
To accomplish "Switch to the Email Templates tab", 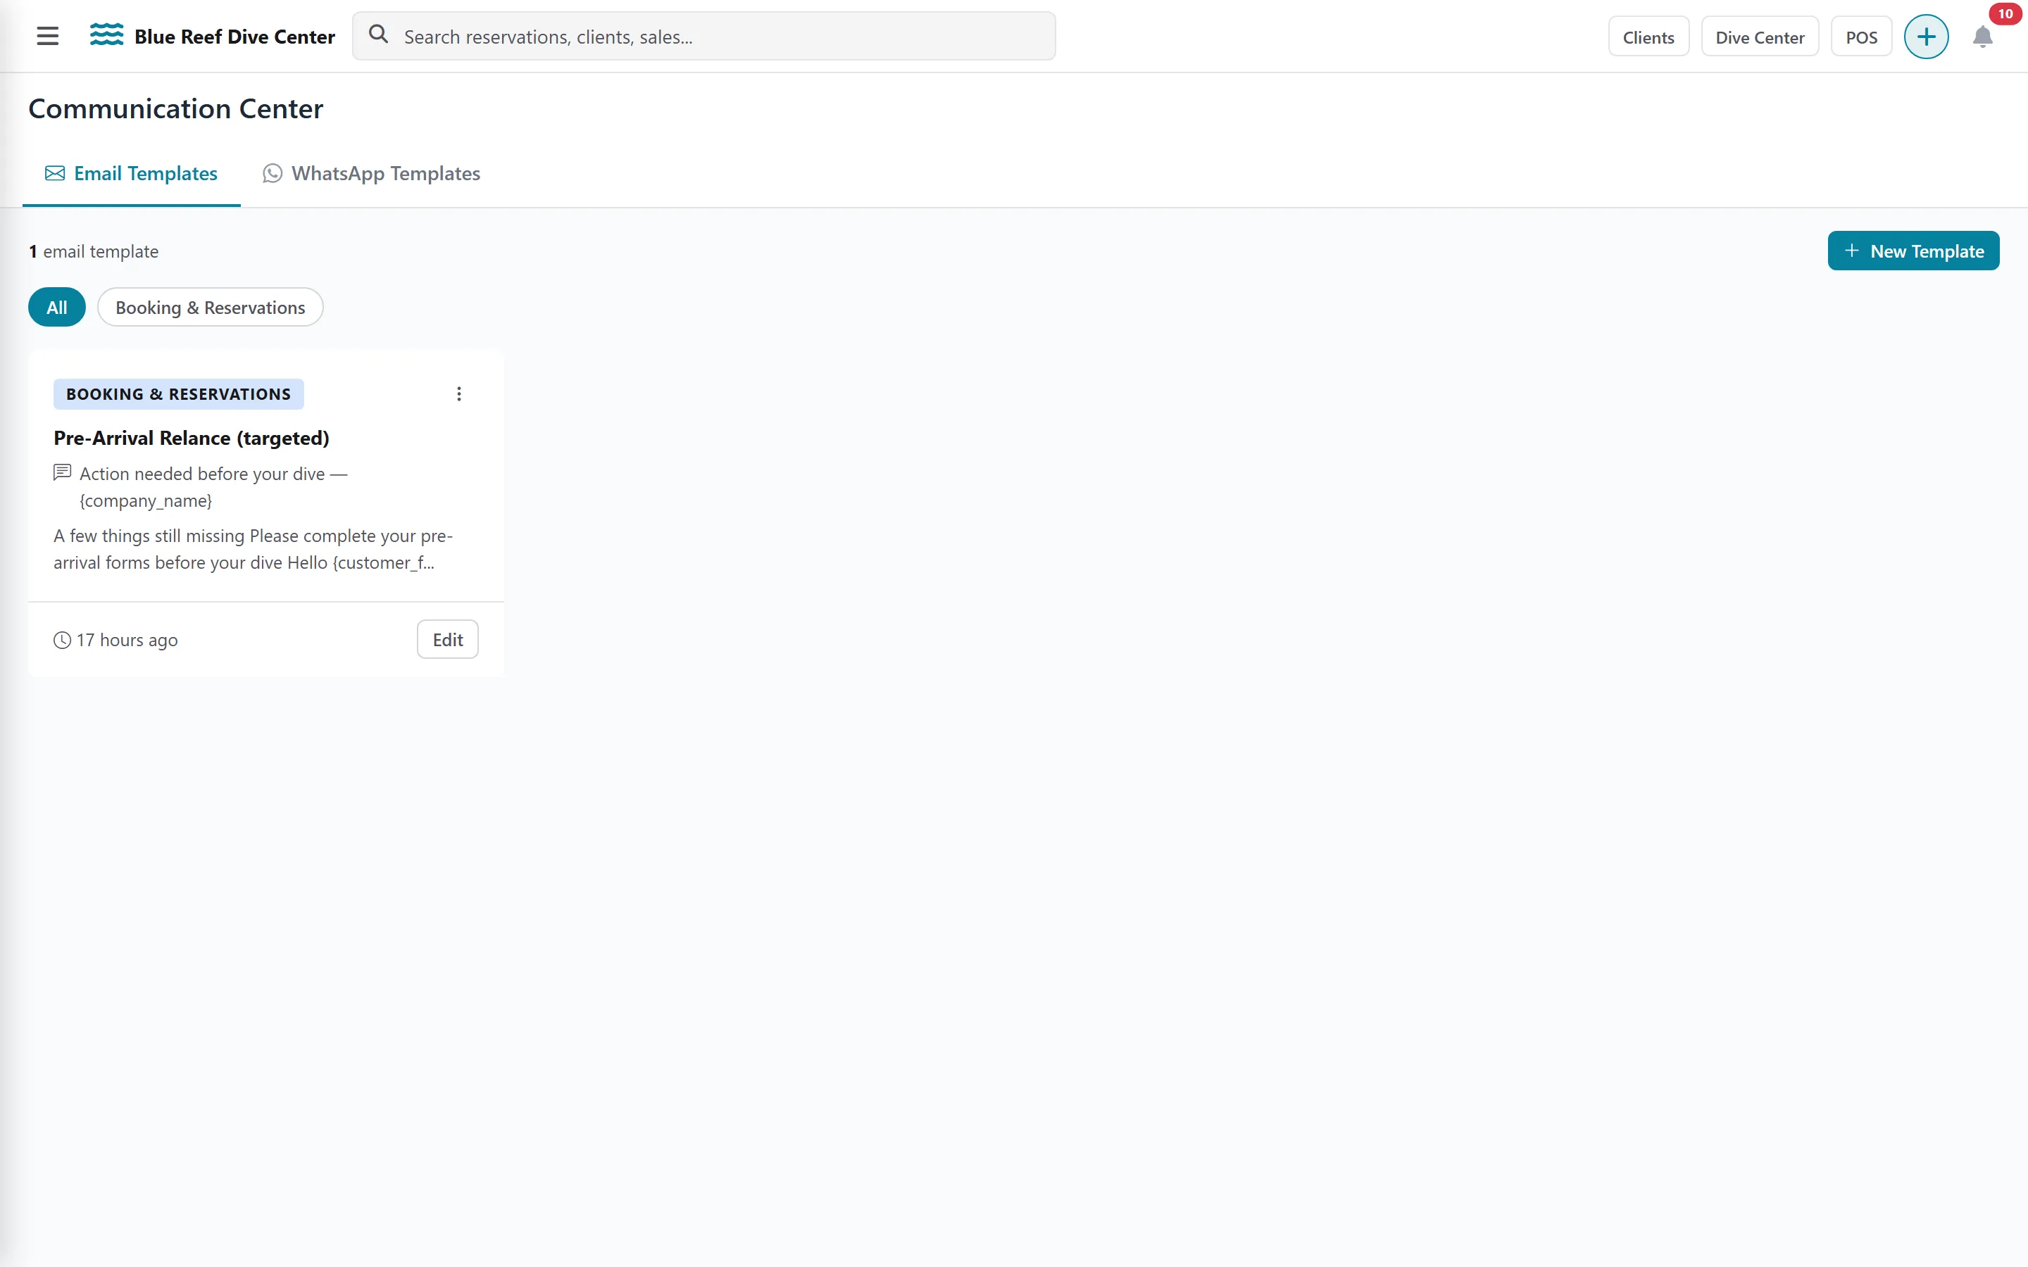I will click(x=132, y=173).
